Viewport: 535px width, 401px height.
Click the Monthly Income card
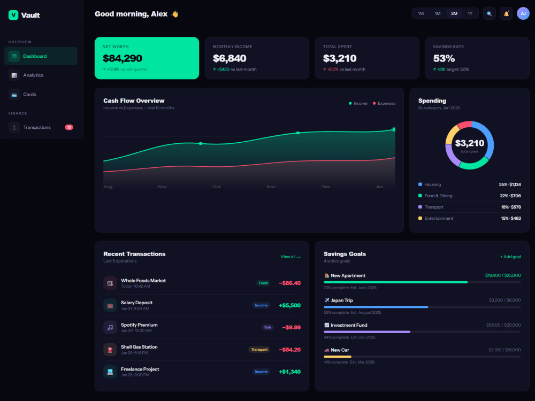257,58
